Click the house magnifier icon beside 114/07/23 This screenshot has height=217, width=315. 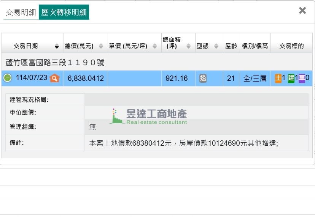55,78
